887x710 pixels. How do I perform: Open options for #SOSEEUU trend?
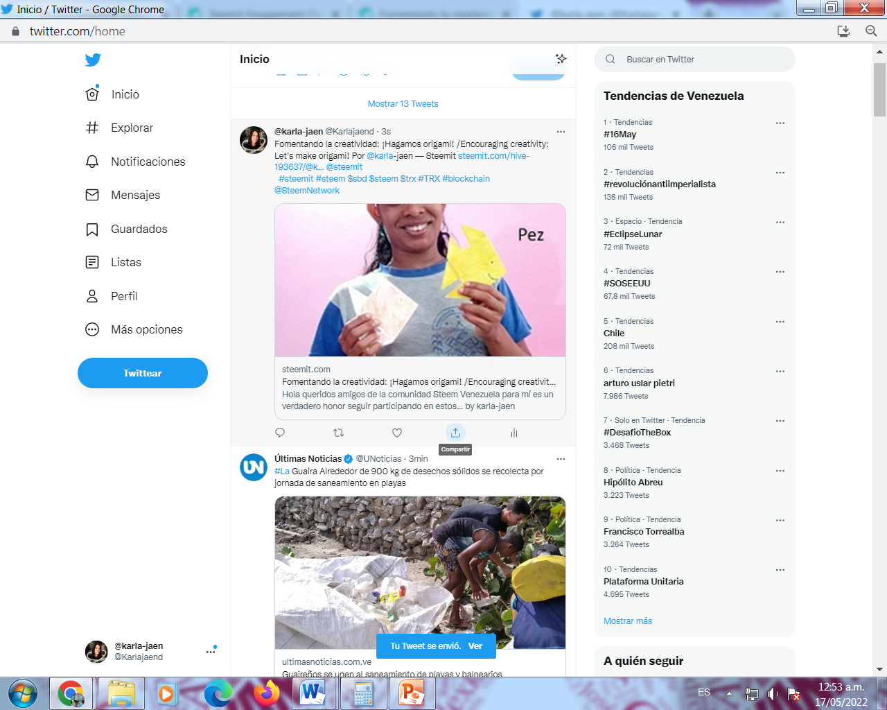point(780,272)
